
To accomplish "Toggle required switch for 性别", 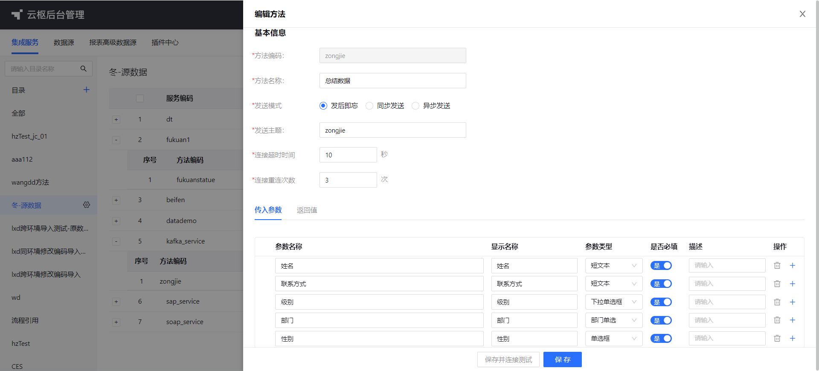I will pyautogui.click(x=661, y=339).
